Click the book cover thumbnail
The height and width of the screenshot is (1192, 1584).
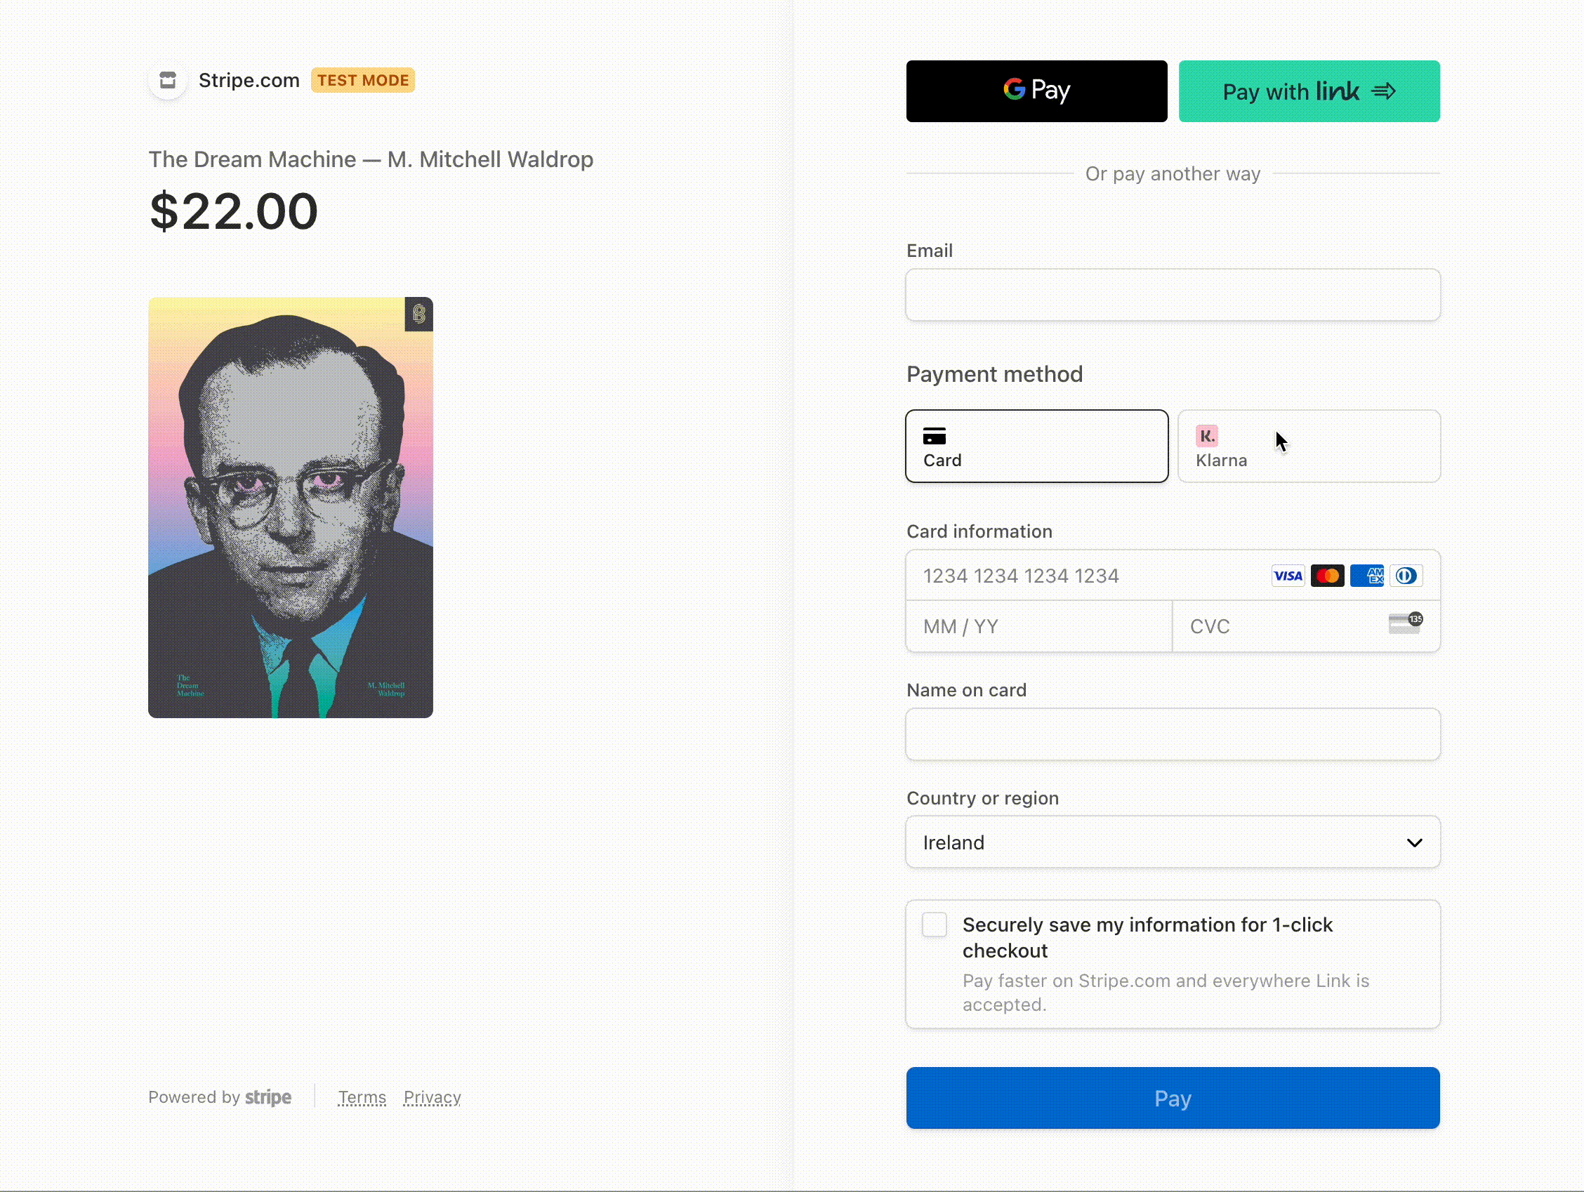pos(289,508)
